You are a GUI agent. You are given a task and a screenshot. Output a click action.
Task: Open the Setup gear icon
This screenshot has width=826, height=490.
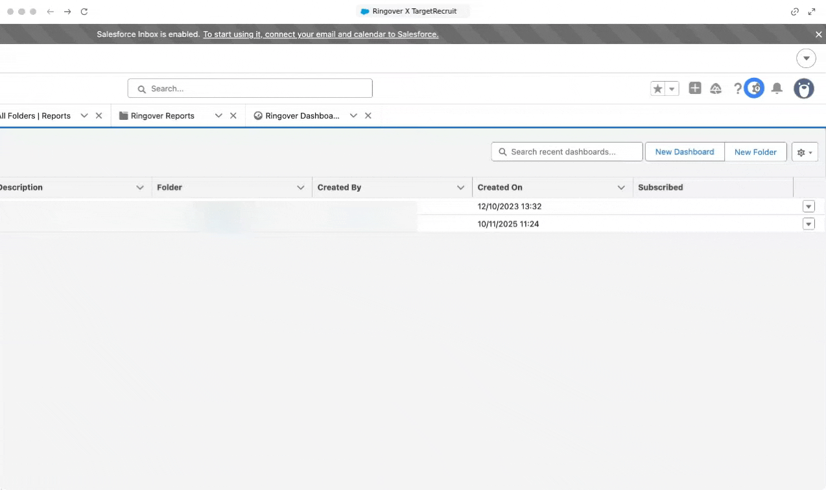point(754,88)
